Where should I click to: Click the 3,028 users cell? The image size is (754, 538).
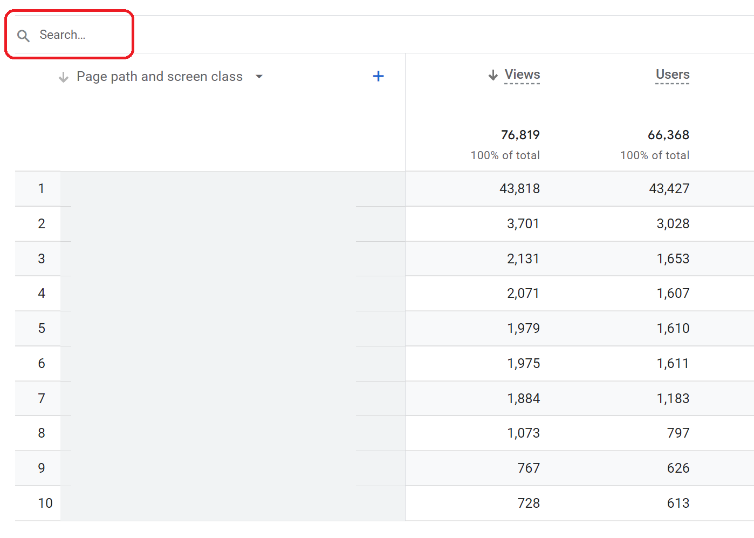[673, 224]
